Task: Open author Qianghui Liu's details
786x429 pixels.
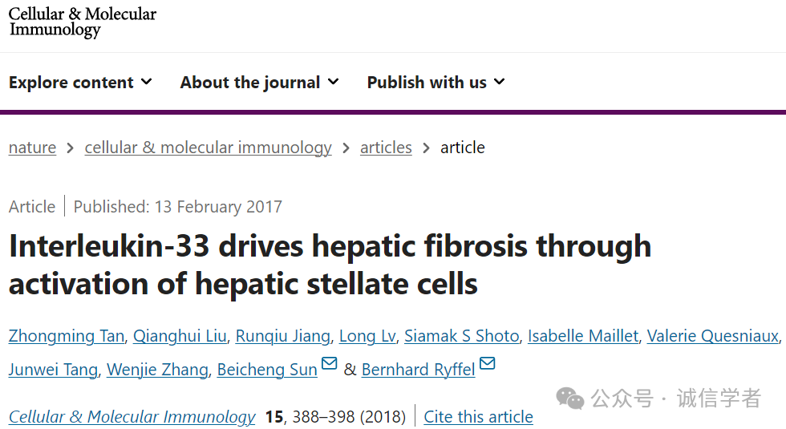Action: (x=180, y=336)
